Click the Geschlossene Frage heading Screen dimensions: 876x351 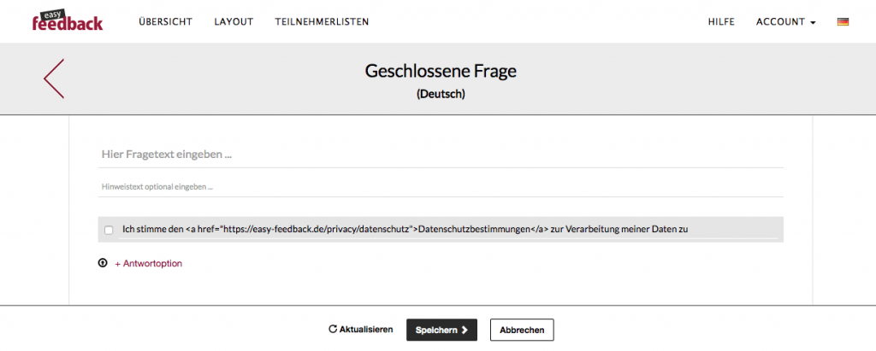[x=441, y=72]
